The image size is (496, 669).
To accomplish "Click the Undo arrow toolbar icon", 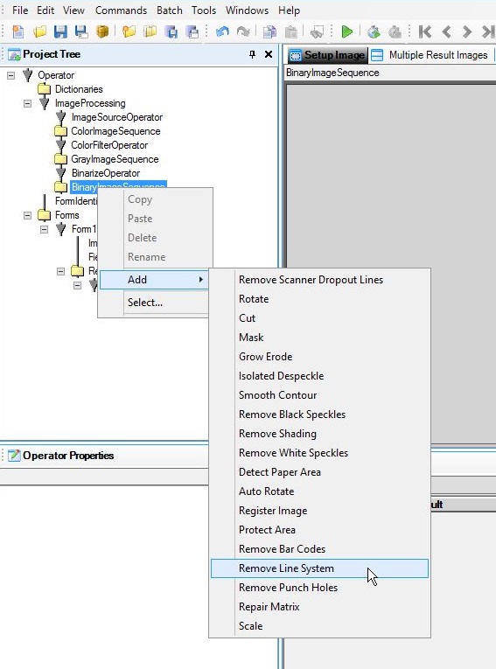I will 222,31.
